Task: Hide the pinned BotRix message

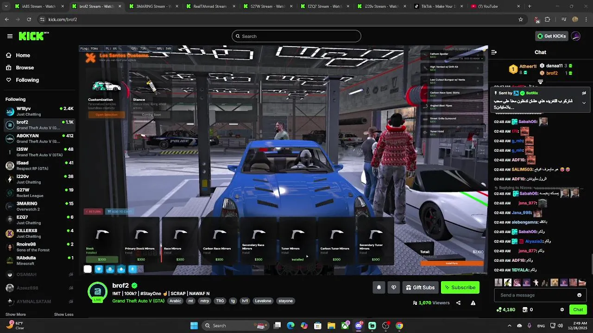Action: tap(584, 93)
